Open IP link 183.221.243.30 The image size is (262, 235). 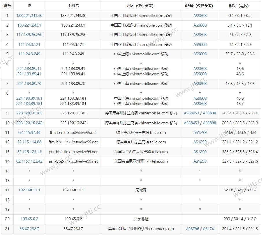tap(29, 16)
